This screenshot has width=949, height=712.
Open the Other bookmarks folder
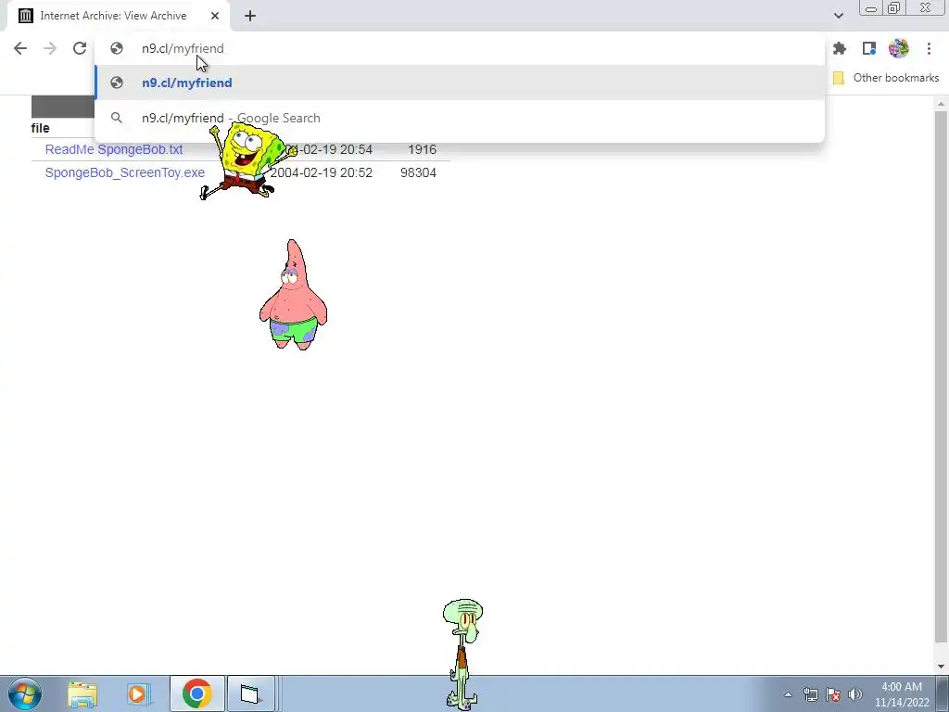886,78
